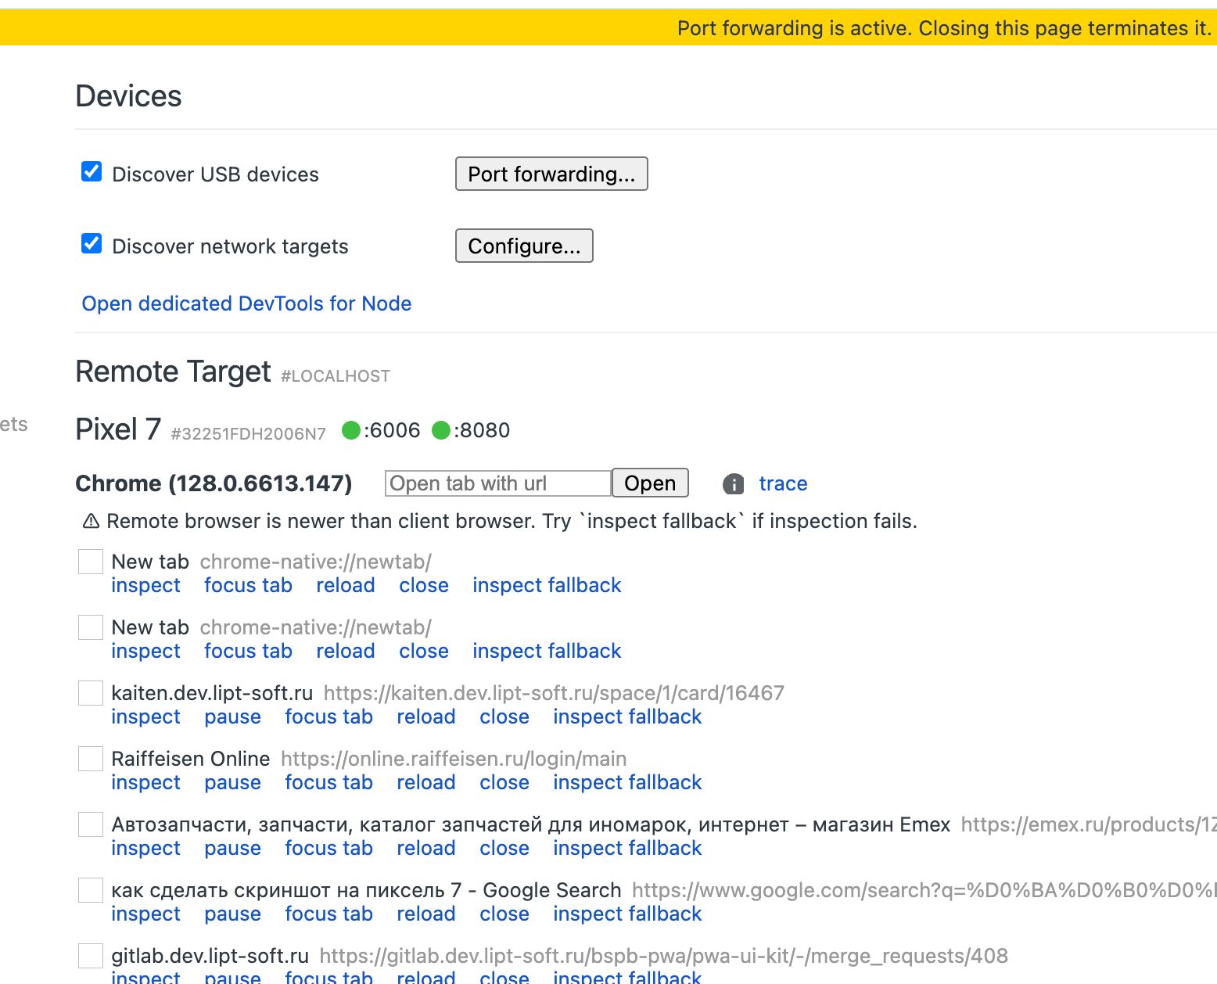The width and height of the screenshot is (1217, 984).
Task: Focus tab for first New tab entry
Action: pyautogui.click(x=248, y=585)
